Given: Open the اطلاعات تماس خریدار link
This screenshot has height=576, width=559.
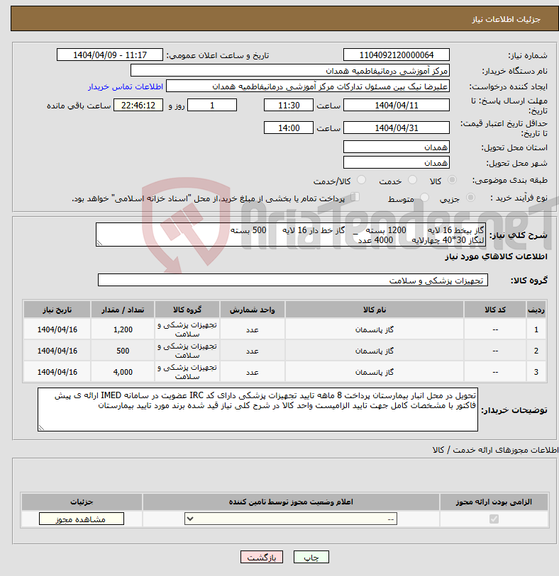Looking at the screenshot, I should point(126,86).
